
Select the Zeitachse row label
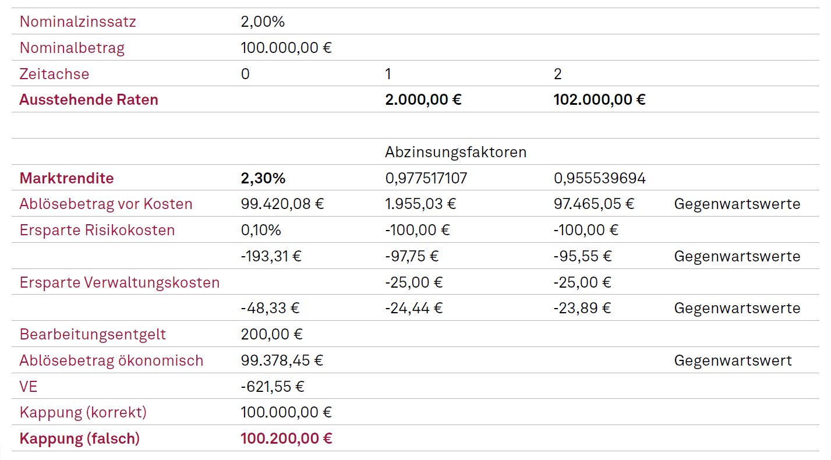pyautogui.click(x=54, y=74)
